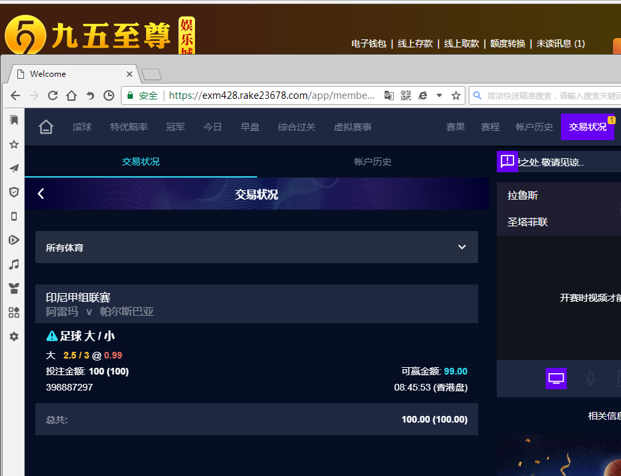
Task: Click the 未读讯息 unread messages link
Action: pos(560,43)
